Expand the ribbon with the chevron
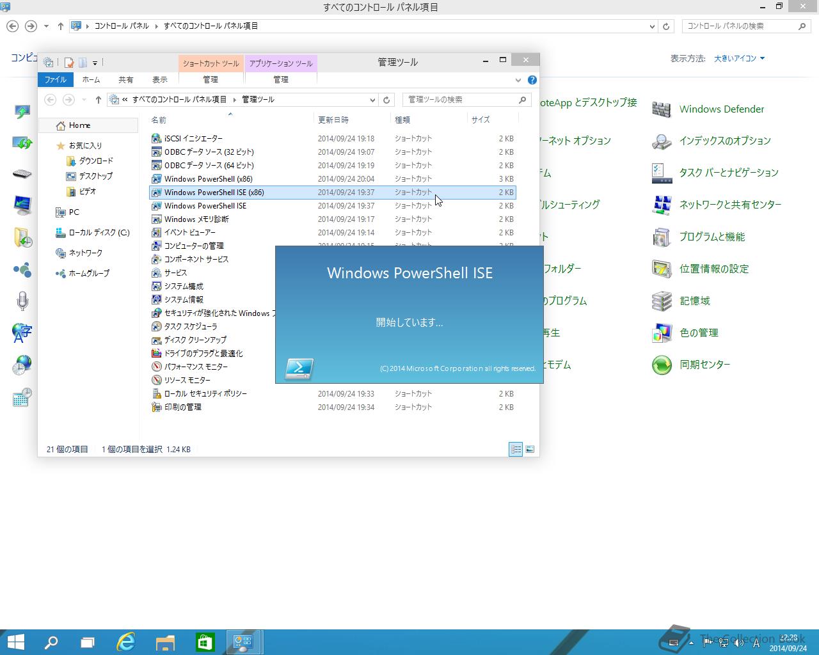 (x=518, y=80)
